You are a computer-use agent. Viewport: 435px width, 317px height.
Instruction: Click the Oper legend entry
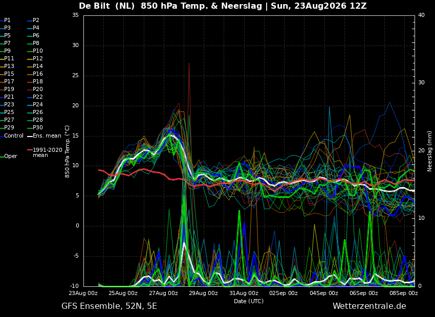pyautogui.click(x=9, y=156)
